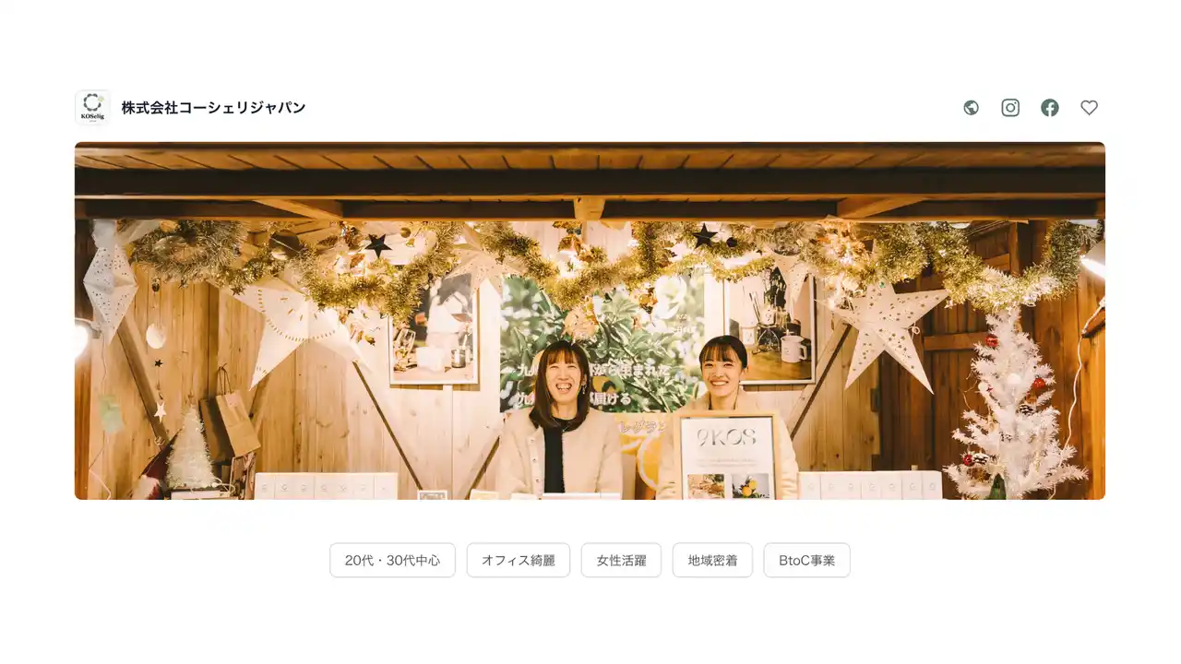Open the company website globe icon
Image resolution: width=1181 pixels, height=664 pixels.
[971, 108]
